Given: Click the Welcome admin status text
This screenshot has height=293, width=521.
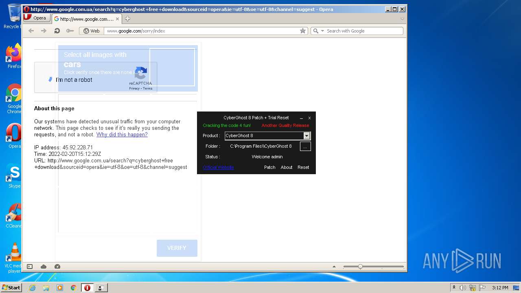Looking at the screenshot, I should 267,157.
